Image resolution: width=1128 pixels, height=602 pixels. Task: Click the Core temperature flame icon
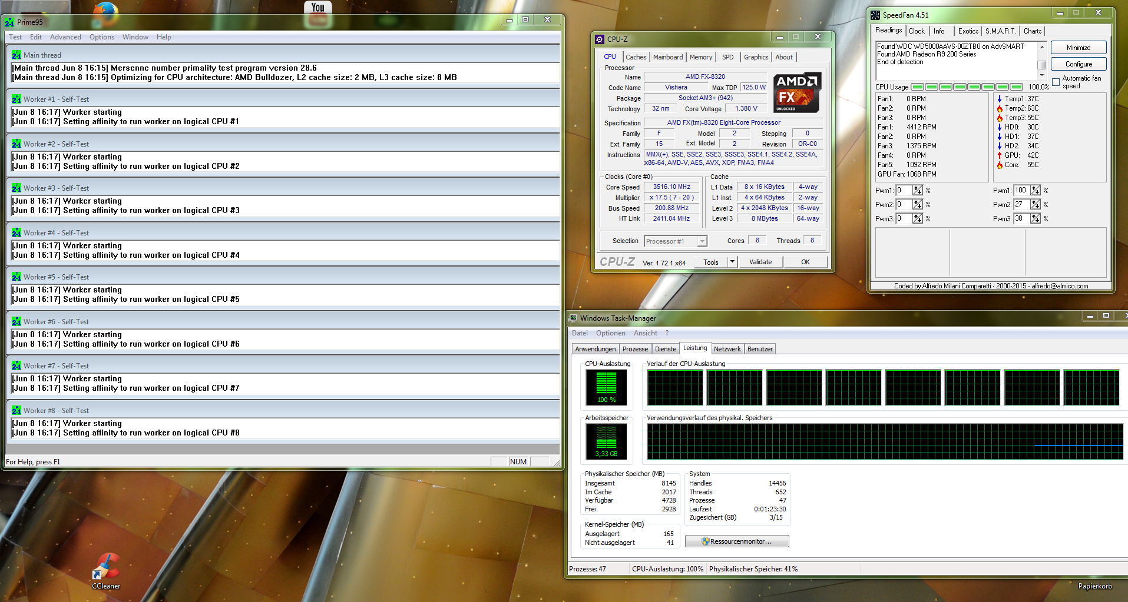pyautogui.click(x=1000, y=165)
